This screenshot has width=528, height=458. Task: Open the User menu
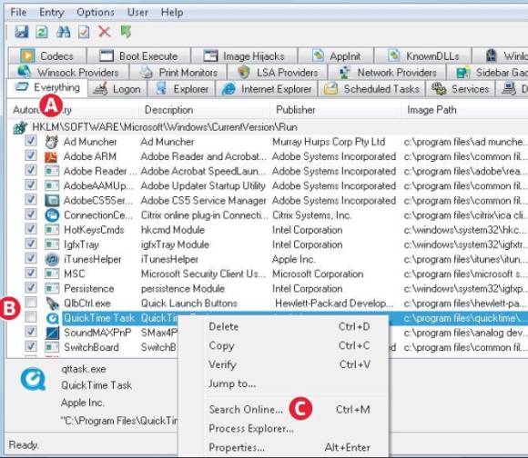(x=137, y=12)
